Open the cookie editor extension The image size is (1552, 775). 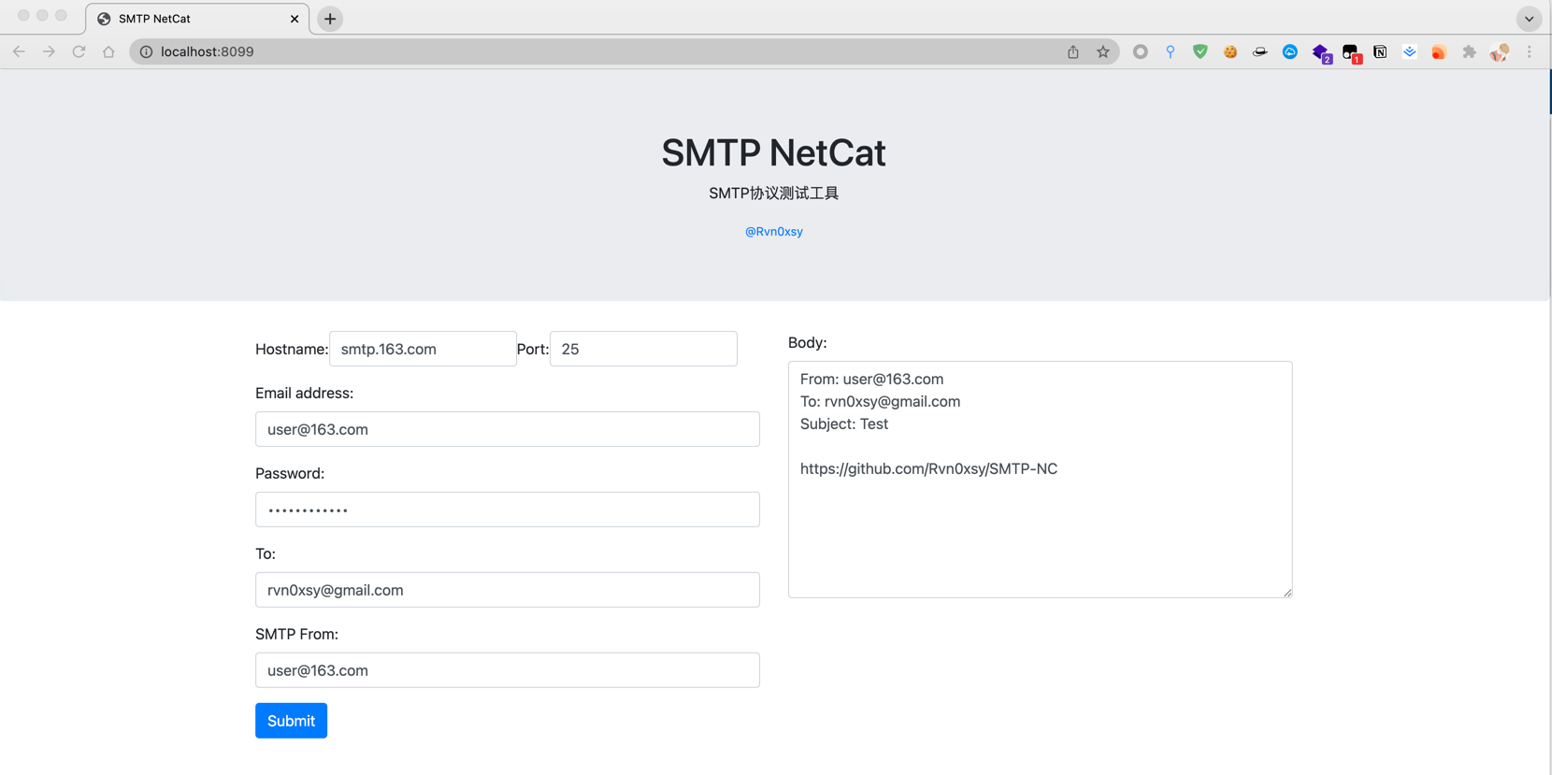point(1229,51)
